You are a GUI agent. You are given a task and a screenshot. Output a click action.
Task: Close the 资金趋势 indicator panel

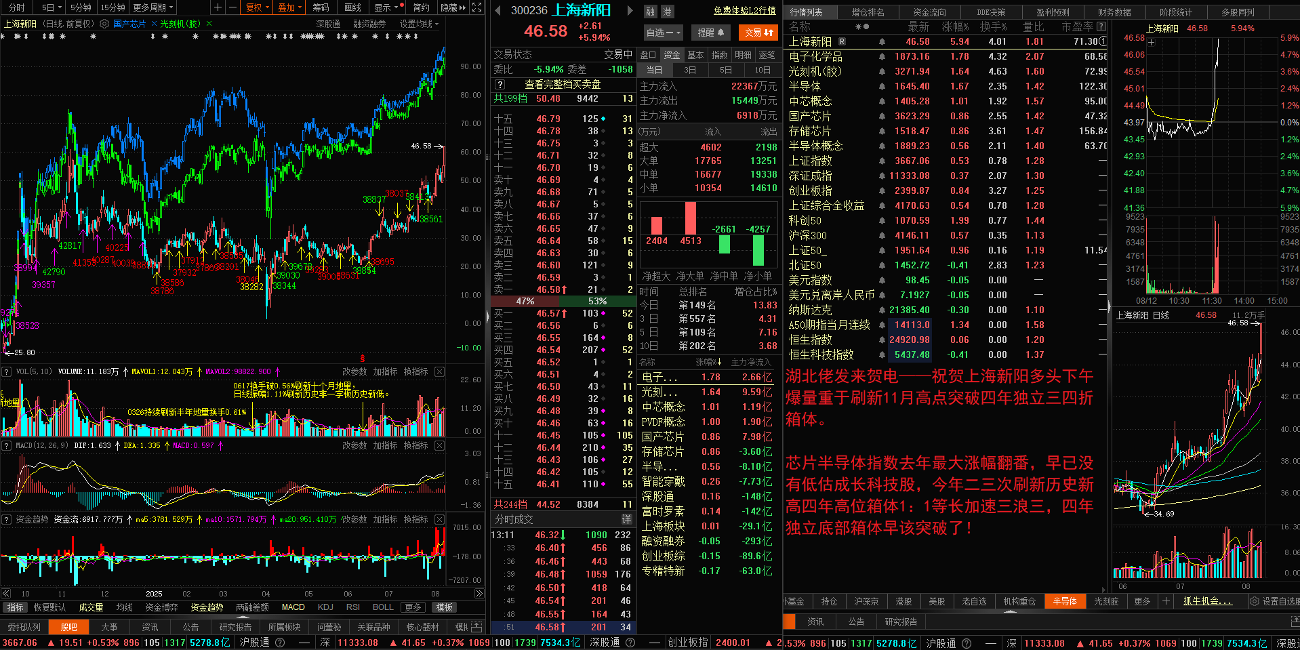[439, 519]
